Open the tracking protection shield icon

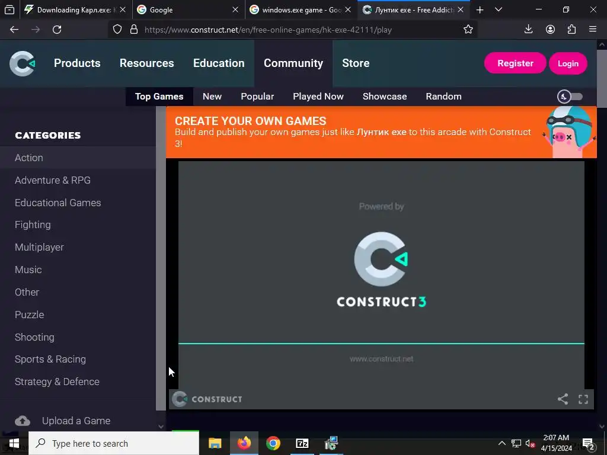117,30
